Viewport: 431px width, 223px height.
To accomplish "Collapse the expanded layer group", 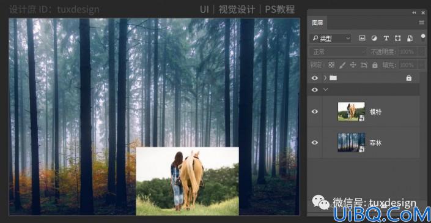I will click(x=325, y=89).
